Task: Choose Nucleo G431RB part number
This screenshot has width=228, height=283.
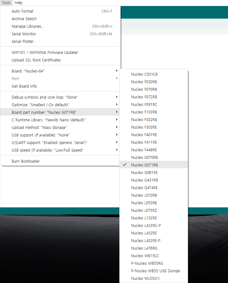Action: (x=154, y=180)
